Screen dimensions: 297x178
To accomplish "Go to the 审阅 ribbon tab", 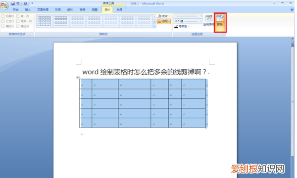I will (82, 10).
